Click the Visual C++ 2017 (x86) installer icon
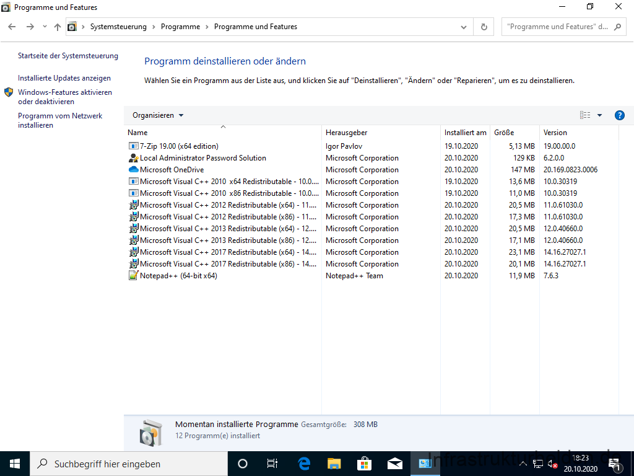The image size is (634, 476). [134, 263]
